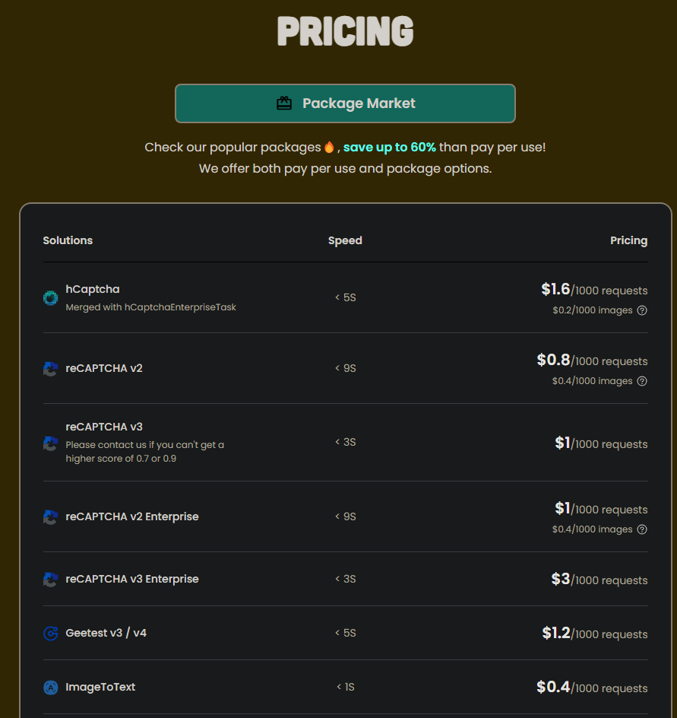
Task: Click the Solutions column header
Action: point(68,240)
